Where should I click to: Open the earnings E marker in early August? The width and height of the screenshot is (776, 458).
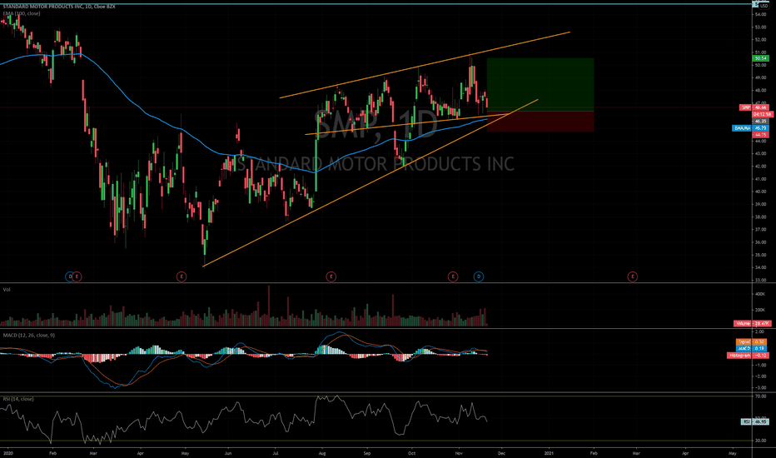pos(331,276)
